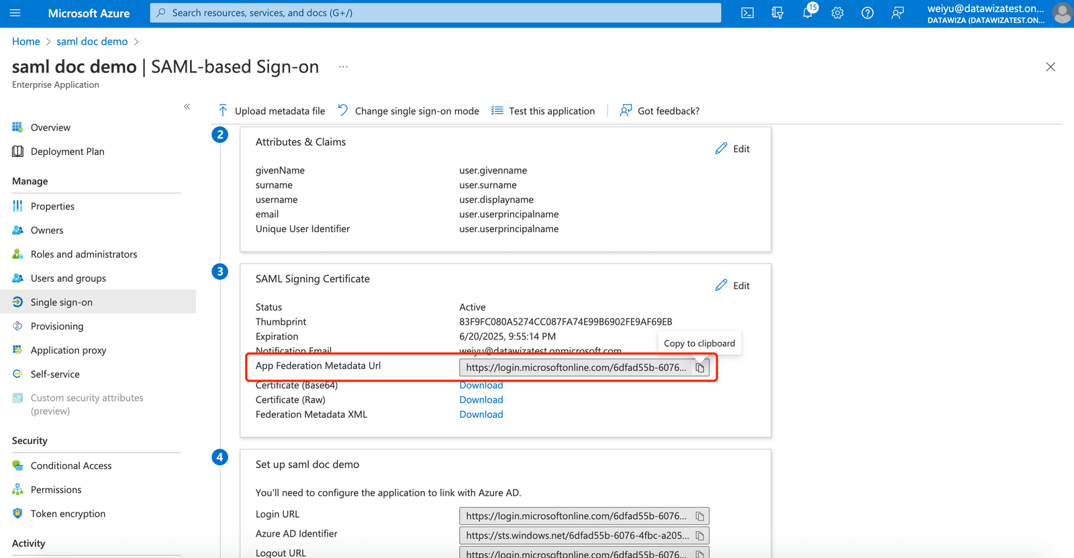The height and width of the screenshot is (558, 1074).
Task: Open the Azure portal hamburger menu
Action: click(15, 13)
